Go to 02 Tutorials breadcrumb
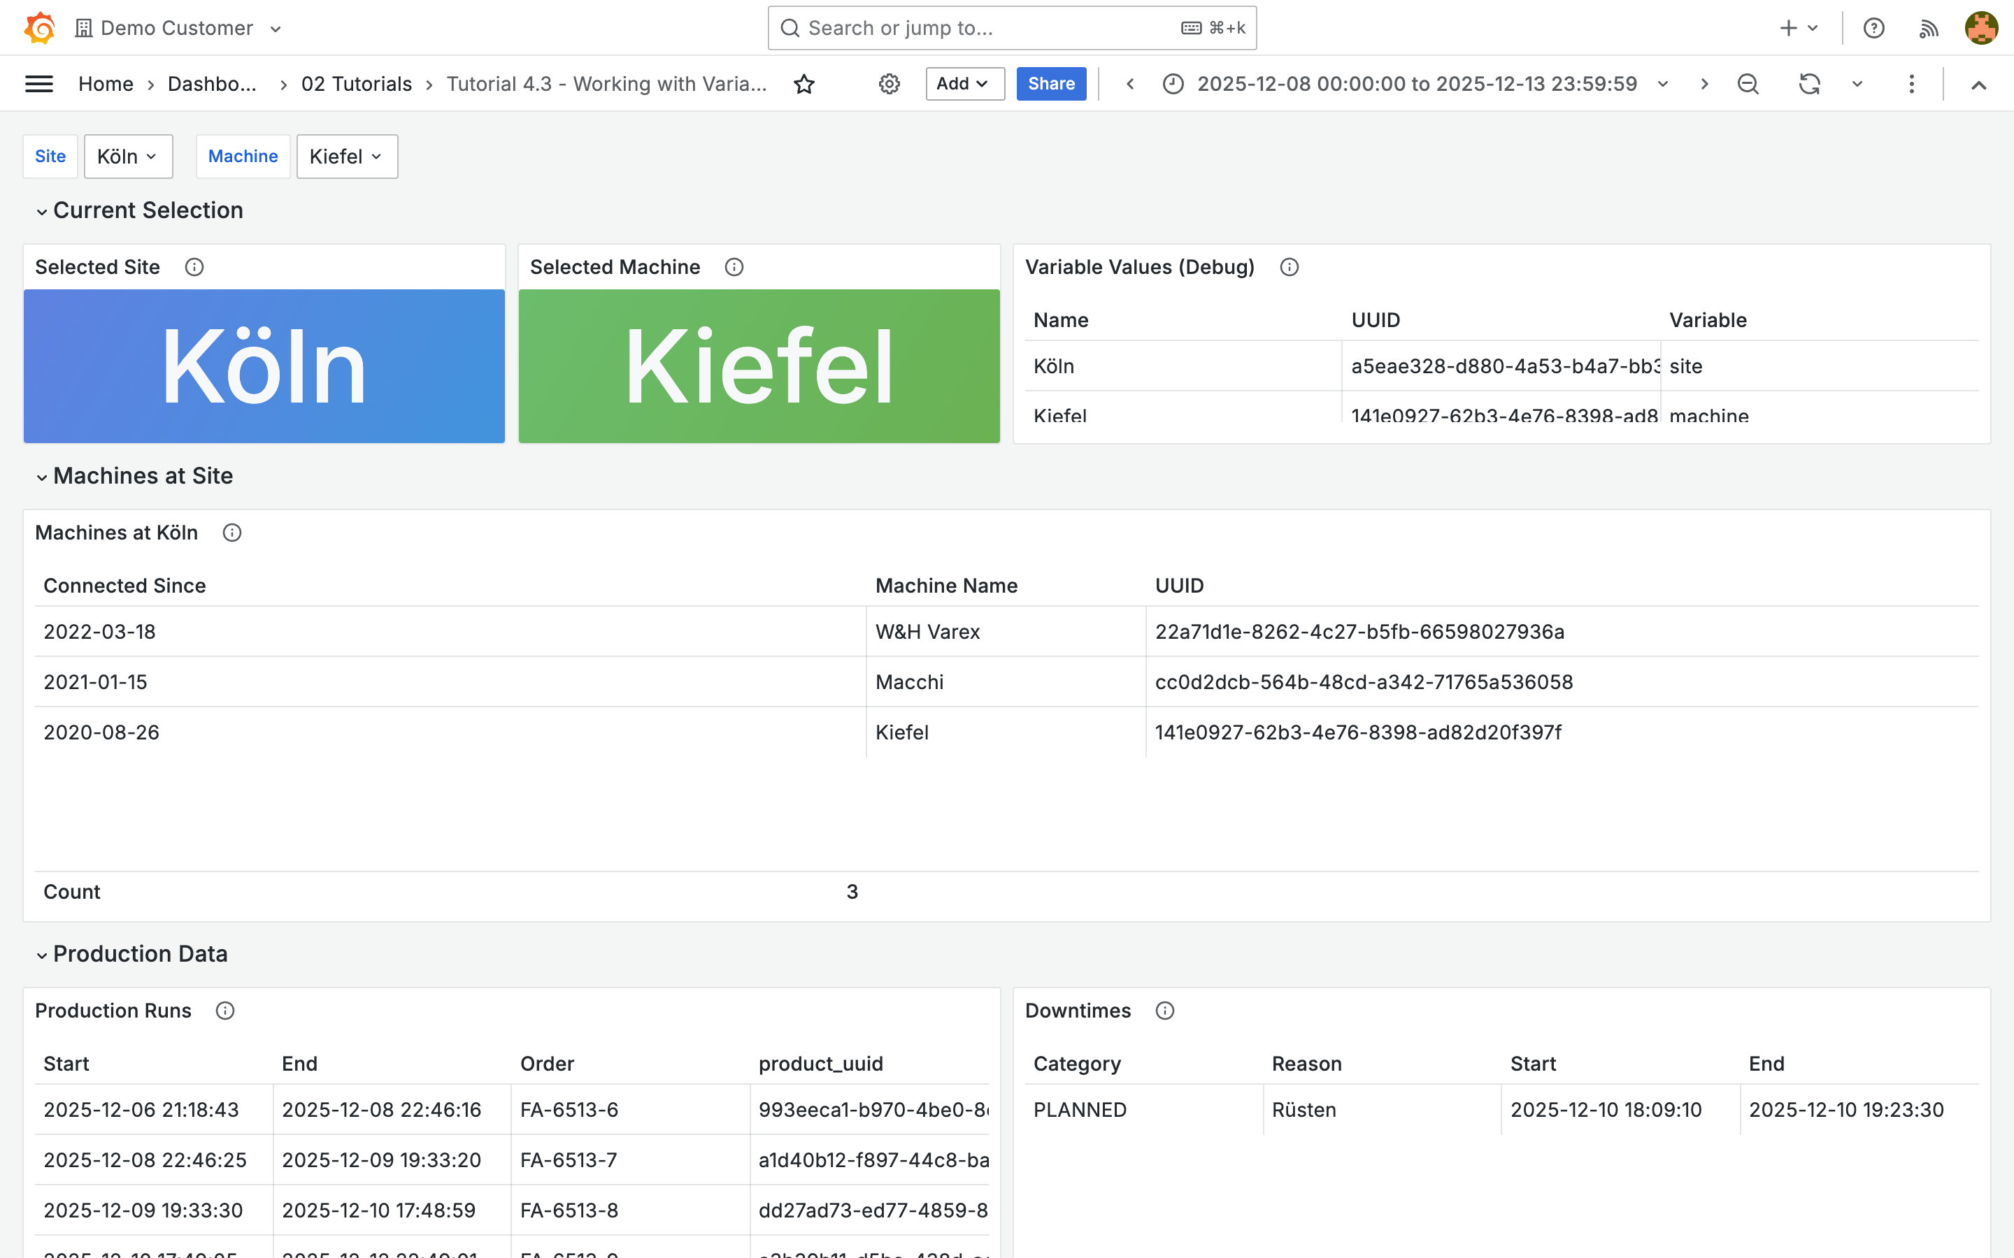The width and height of the screenshot is (2014, 1258). 356,84
